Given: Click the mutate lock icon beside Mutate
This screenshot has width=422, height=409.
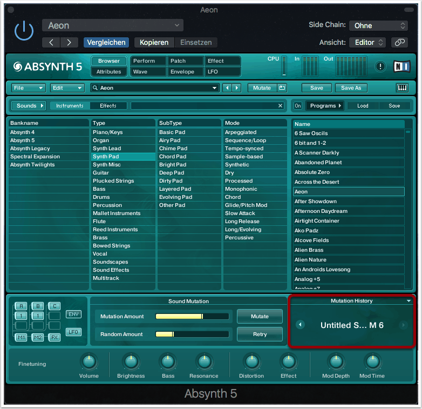Looking at the screenshot, I should [282, 88].
